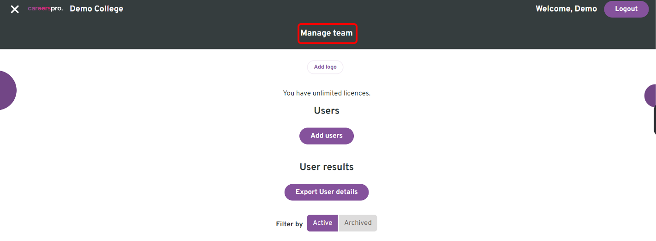Close the menu with the X icon
The width and height of the screenshot is (656, 241).
(15, 9)
